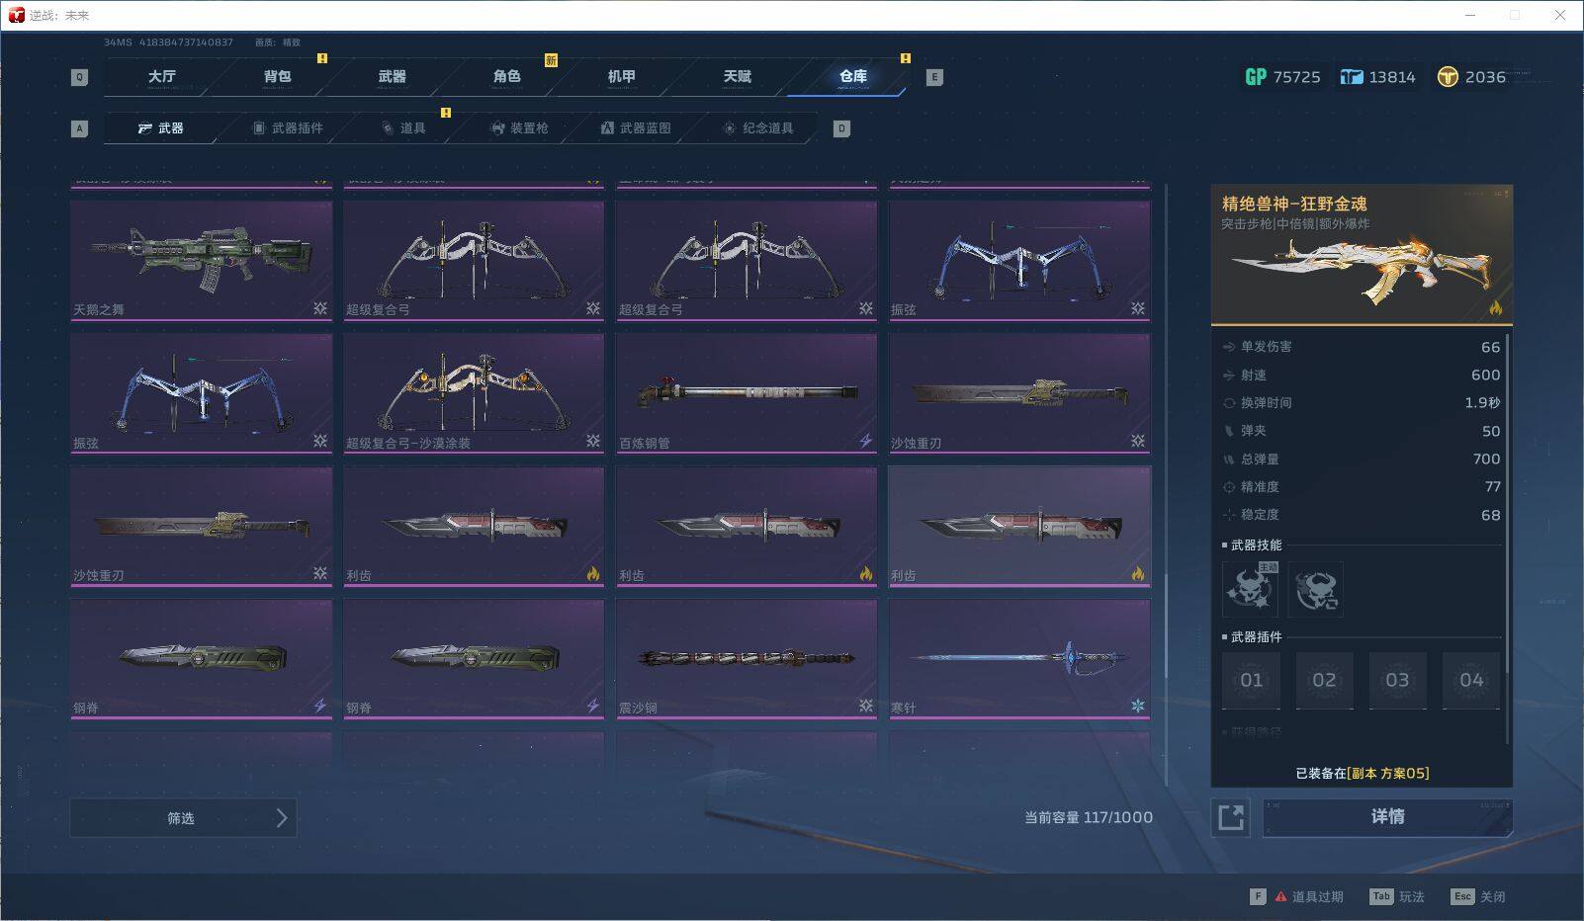Switch to the 道具 sub-tab
The width and height of the screenshot is (1584, 921).
pyautogui.click(x=403, y=128)
